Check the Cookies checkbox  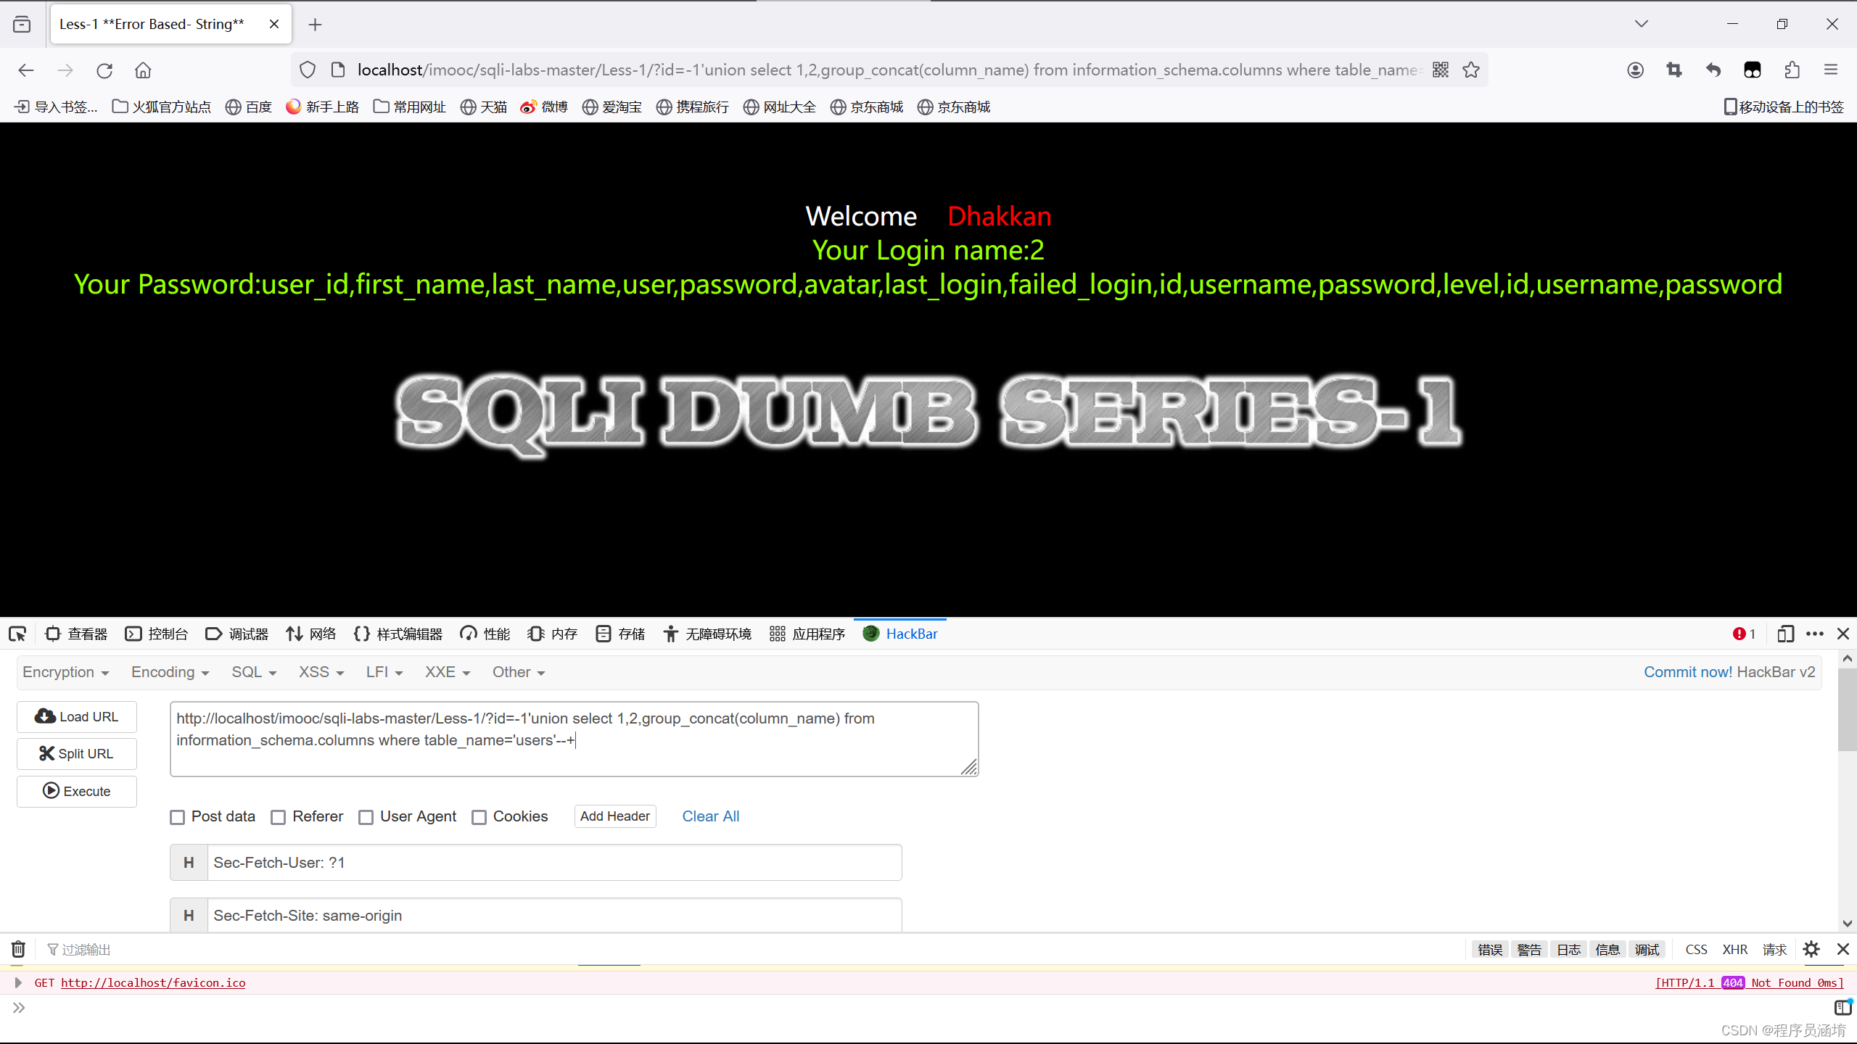tap(479, 817)
